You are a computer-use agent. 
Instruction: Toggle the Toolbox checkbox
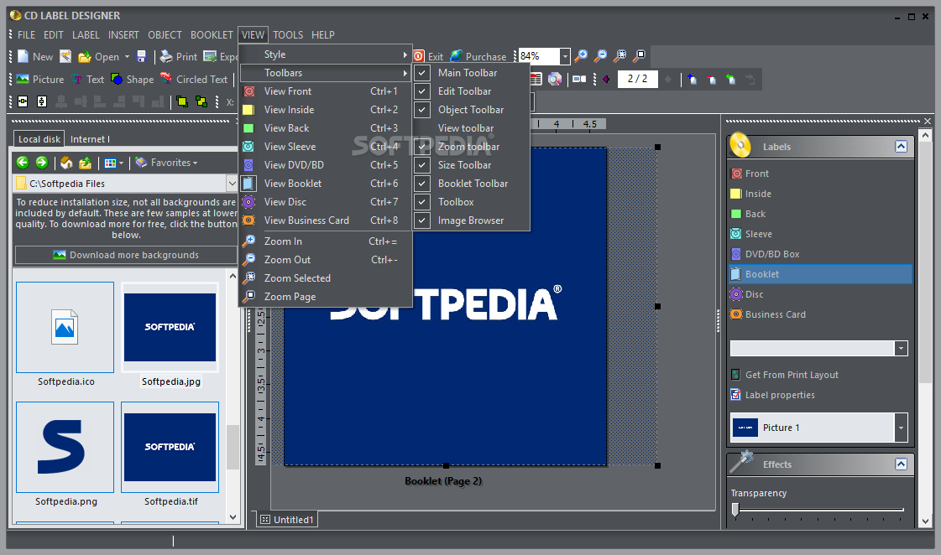pyautogui.click(x=422, y=202)
